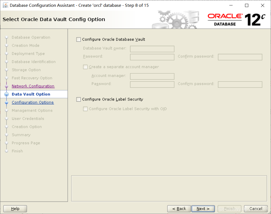Viewport: 271px width, 214px height.
Task: Maximize the Database Configuration Assistant window
Action: click(x=247, y=5)
